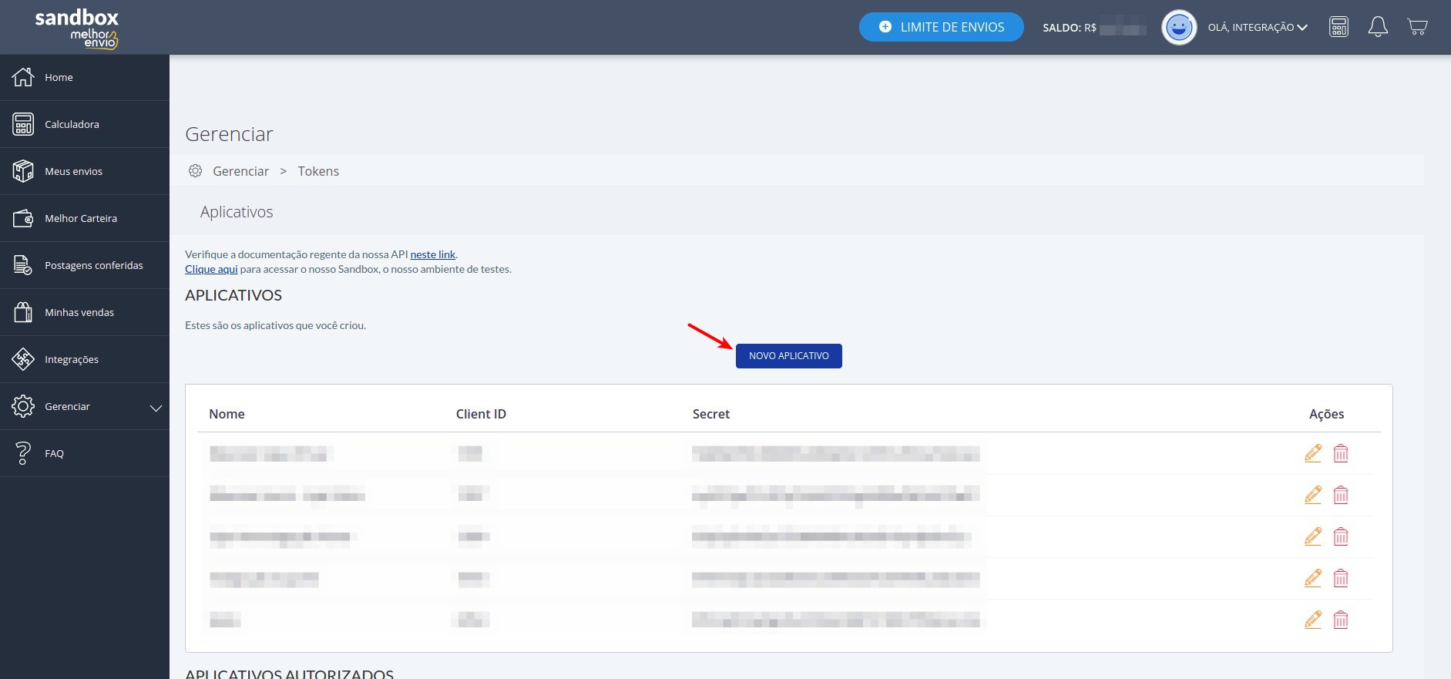Select Melhor Carteira in the sidebar
The width and height of the screenshot is (1451, 679).
point(81,218)
